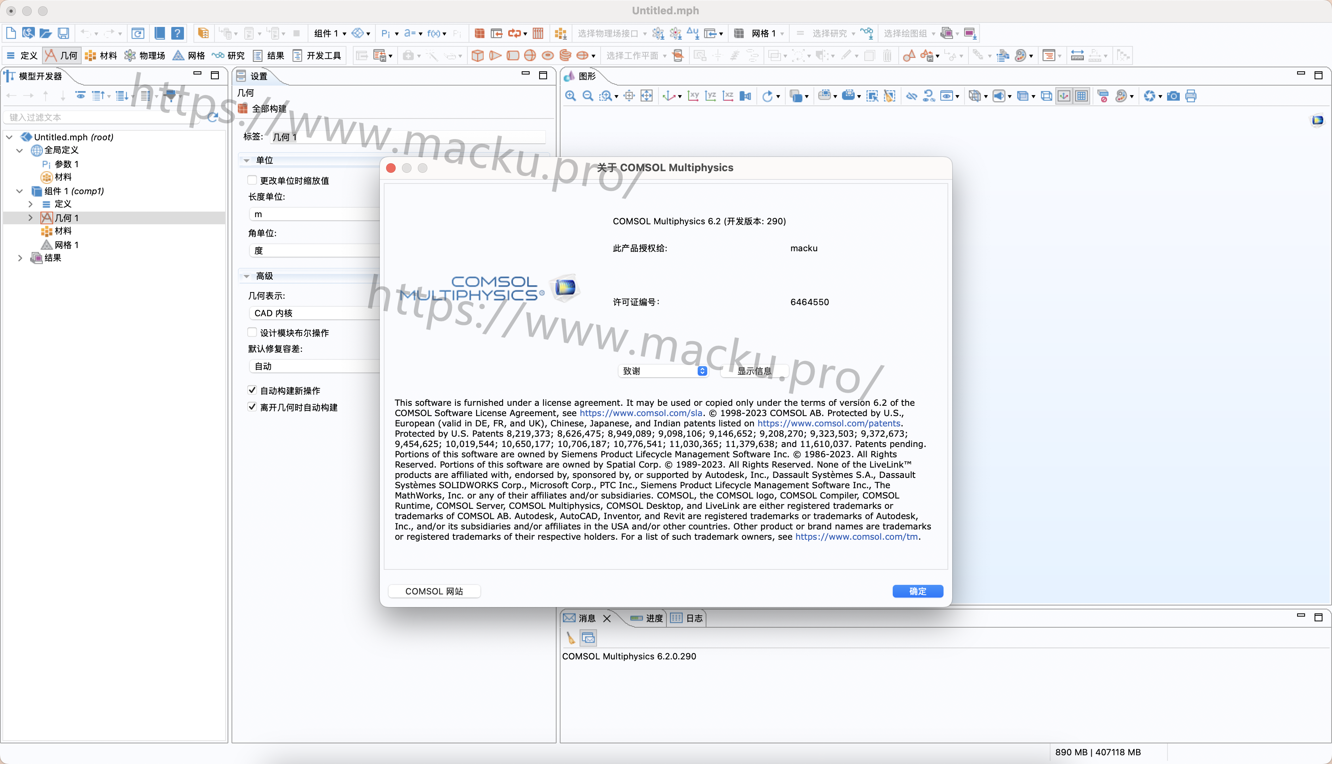This screenshot has width=1332, height=764.
Task: Uncheck the 自动构建新操作 checkbox
Action: (x=252, y=390)
